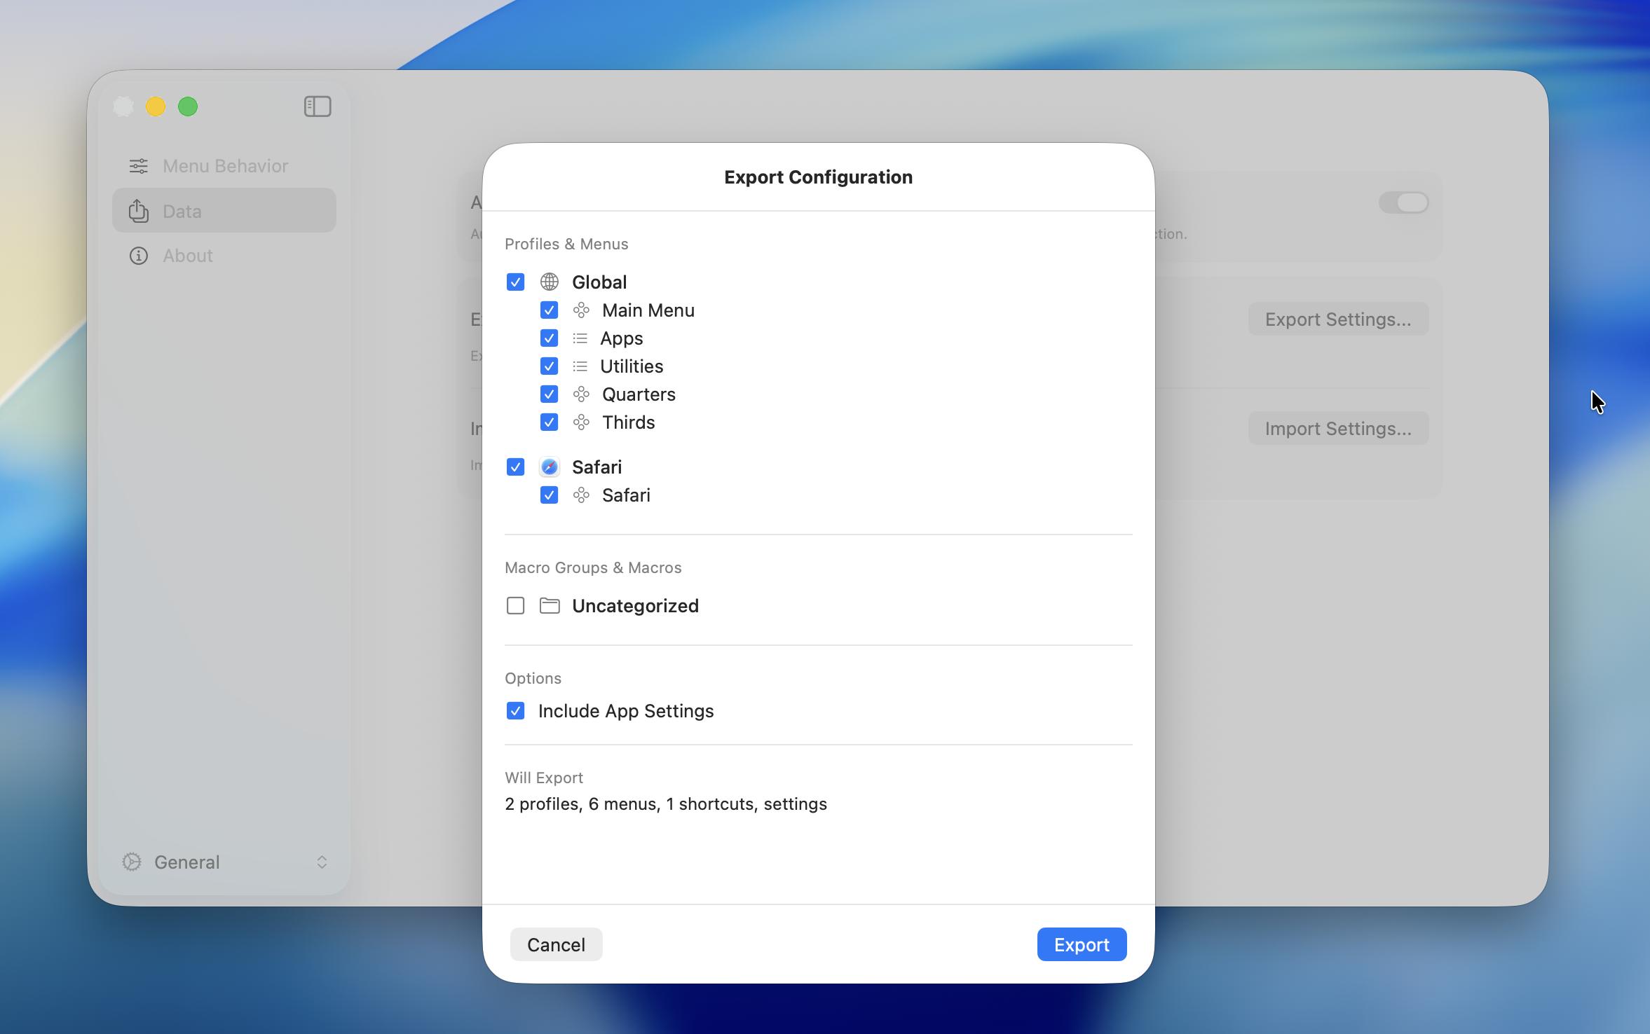
Task: Check the Uncategorized macro group checkbox
Action: pos(515,605)
